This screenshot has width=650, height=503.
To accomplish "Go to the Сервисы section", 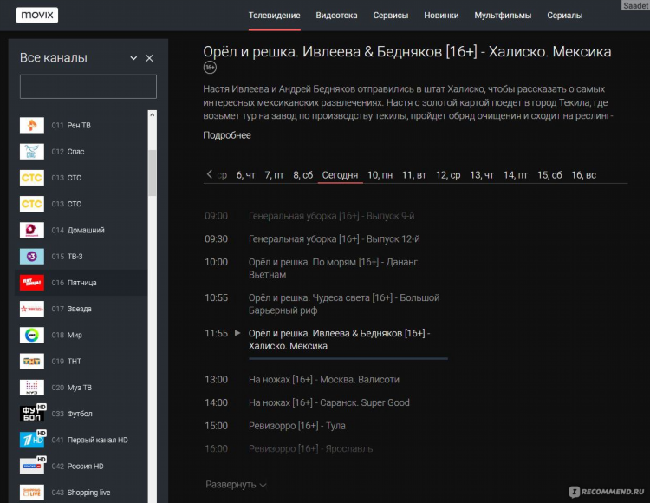I will [x=391, y=16].
